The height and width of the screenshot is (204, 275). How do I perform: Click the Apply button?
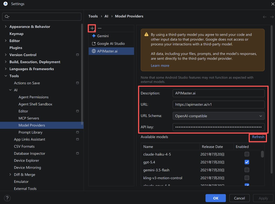[263, 198]
